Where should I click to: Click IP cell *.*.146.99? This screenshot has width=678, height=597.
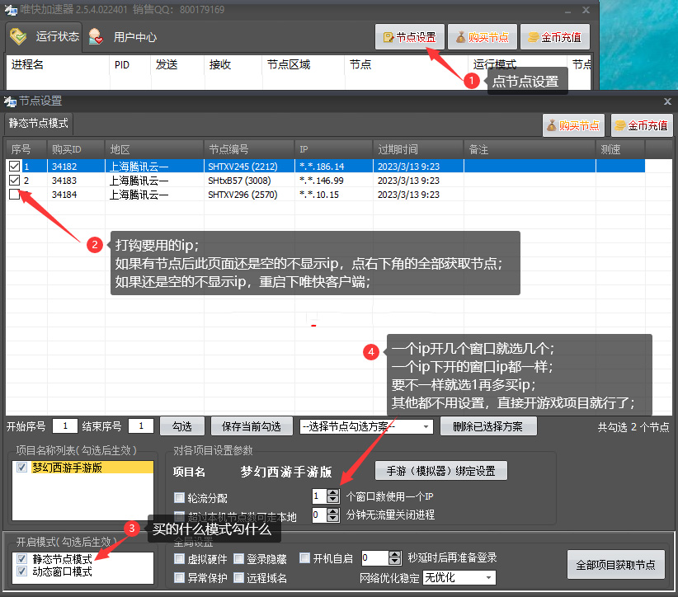334,181
